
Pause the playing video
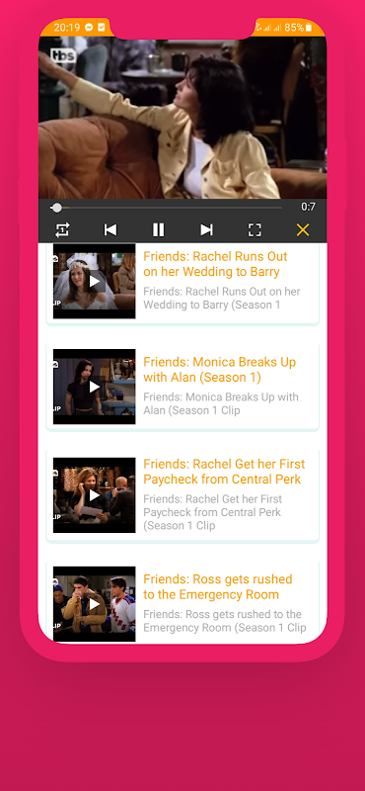[x=158, y=230]
